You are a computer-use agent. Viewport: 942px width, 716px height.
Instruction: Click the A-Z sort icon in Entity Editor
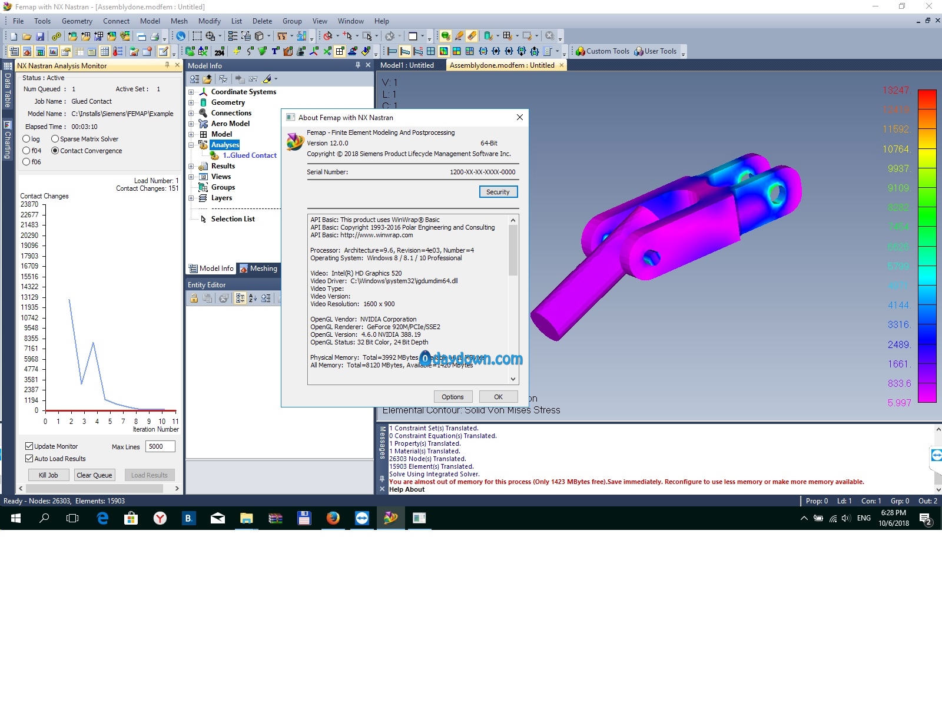253,299
